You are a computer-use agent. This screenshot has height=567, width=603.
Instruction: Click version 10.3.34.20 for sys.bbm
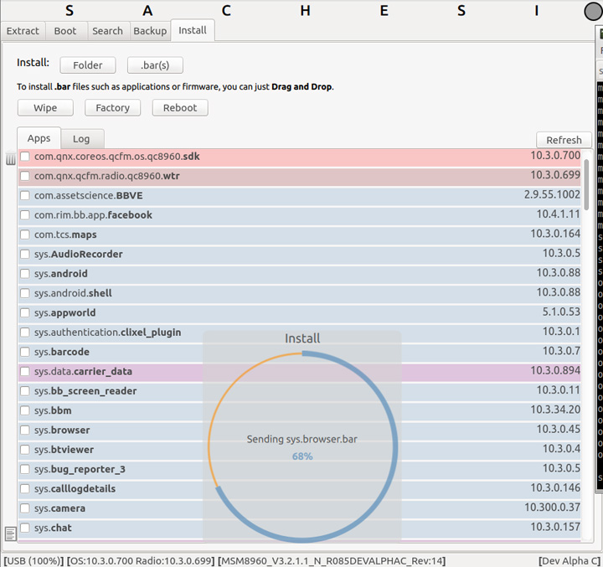tap(555, 410)
